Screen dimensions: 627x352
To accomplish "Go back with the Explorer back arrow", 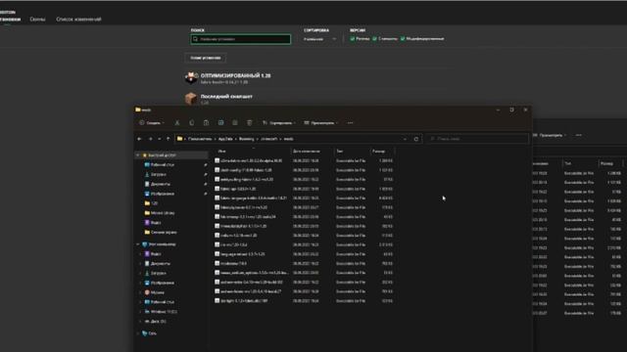I will (139, 139).
